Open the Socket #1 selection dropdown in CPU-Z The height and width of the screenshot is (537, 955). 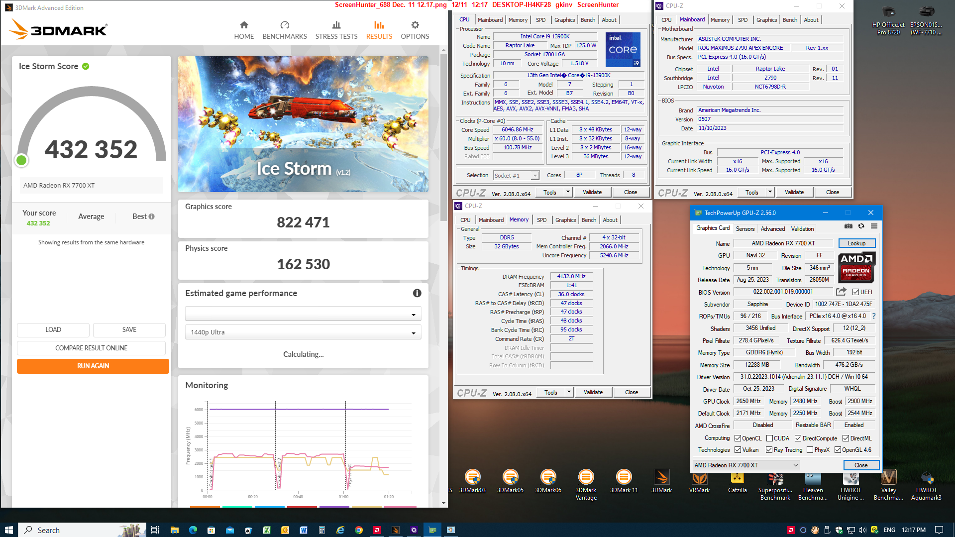pyautogui.click(x=516, y=175)
